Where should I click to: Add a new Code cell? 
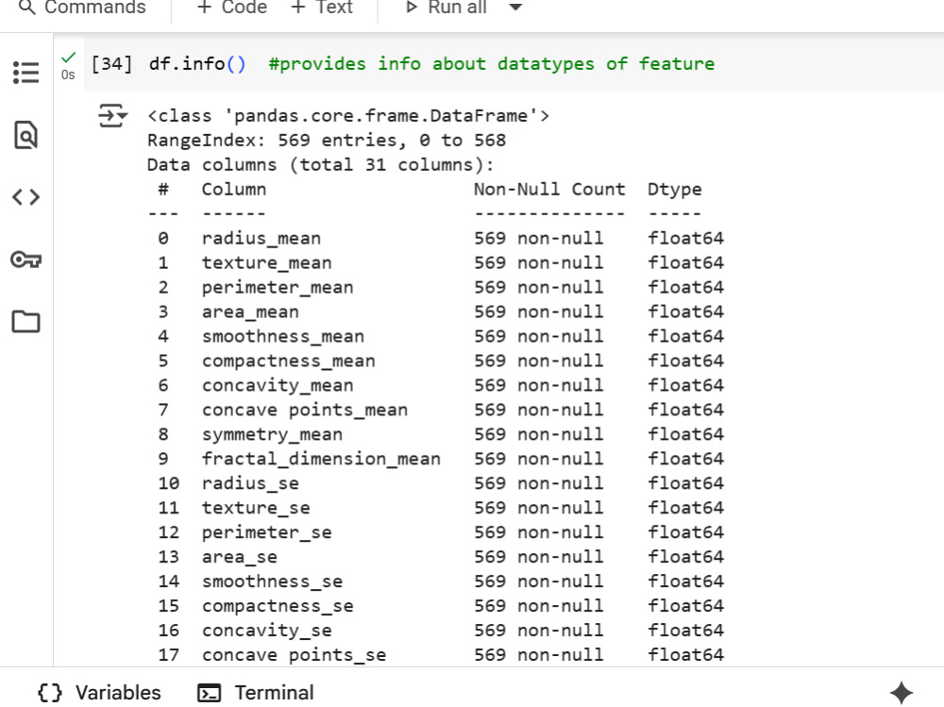tap(232, 8)
